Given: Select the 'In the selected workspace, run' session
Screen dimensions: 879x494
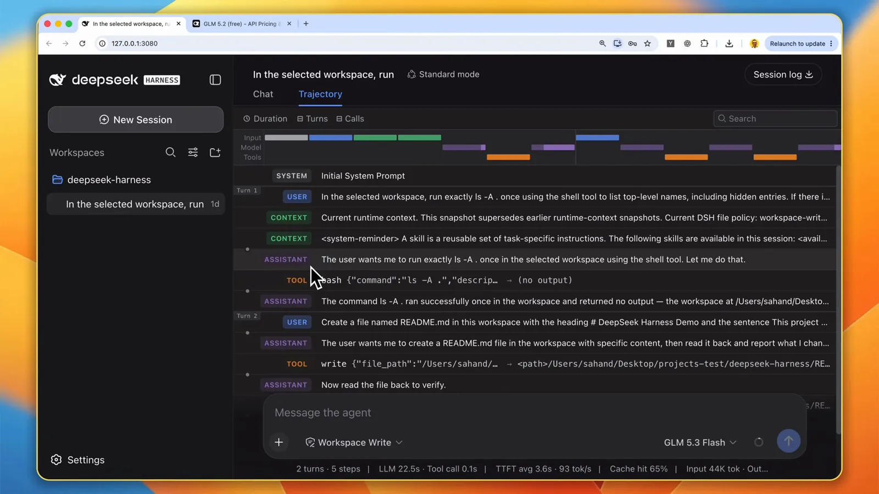Looking at the screenshot, I should click(136, 204).
